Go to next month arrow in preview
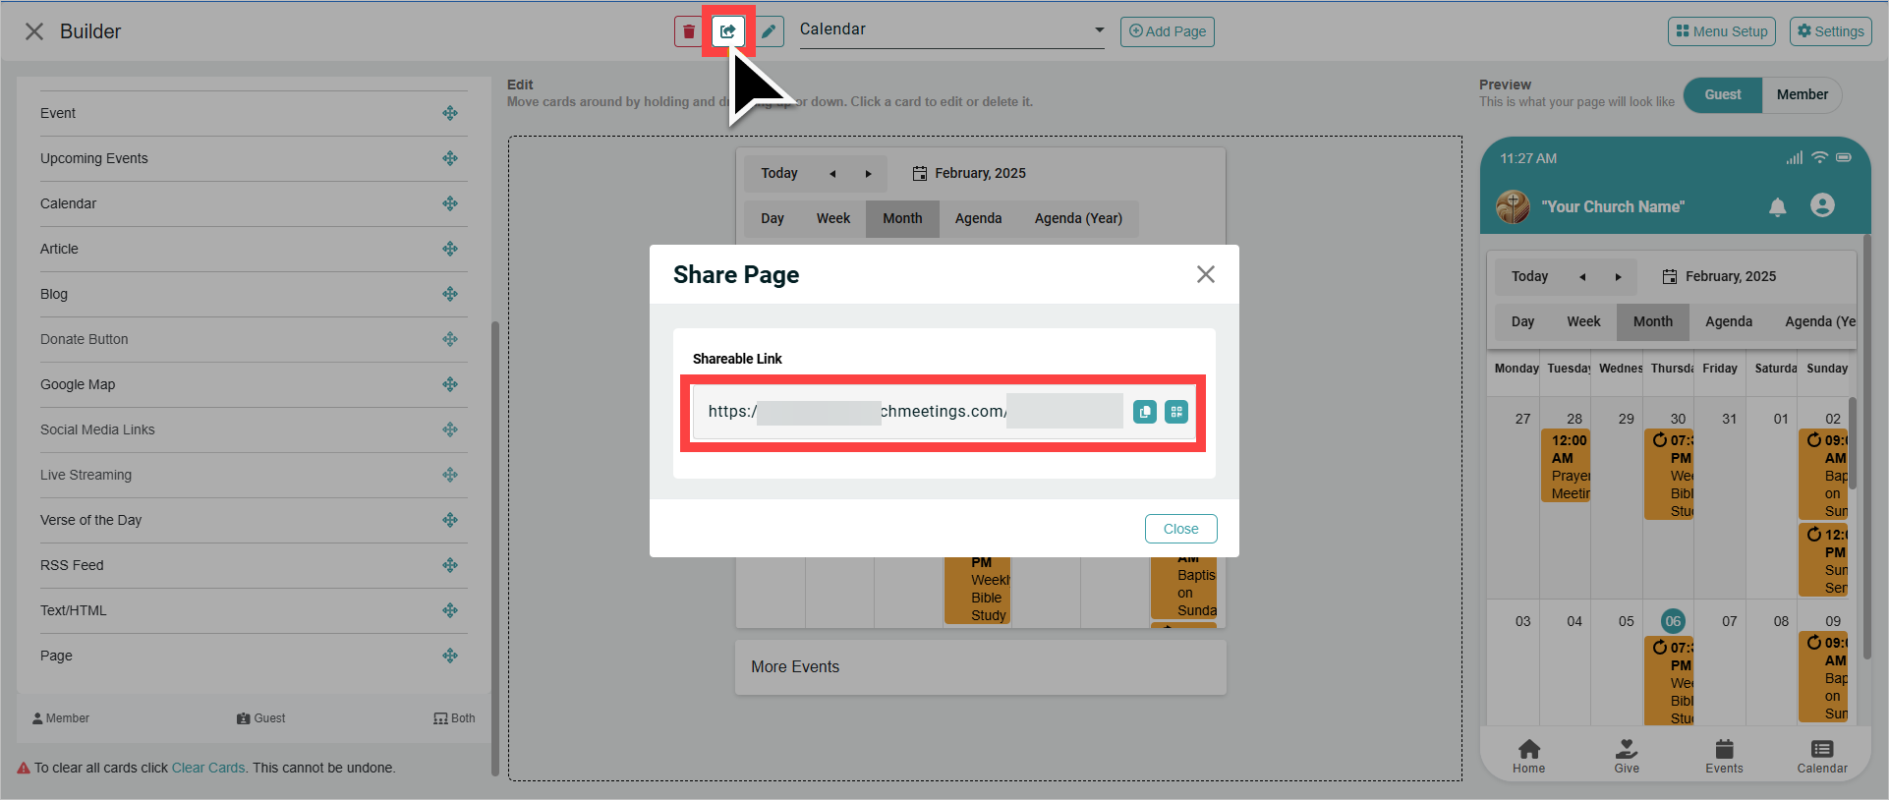Viewport: 1889px width, 800px height. [x=1618, y=277]
